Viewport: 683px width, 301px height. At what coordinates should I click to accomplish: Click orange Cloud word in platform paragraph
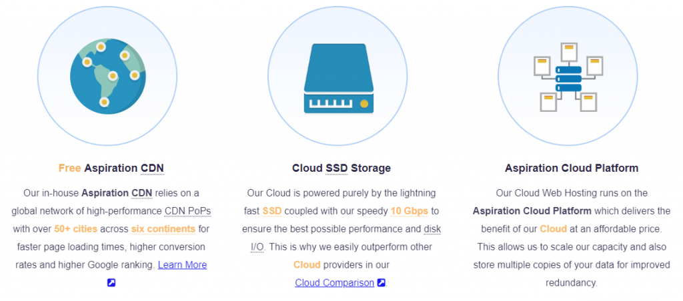coord(553,229)
